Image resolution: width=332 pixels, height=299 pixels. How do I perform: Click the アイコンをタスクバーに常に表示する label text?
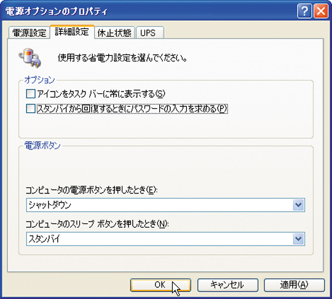(101, 94)
